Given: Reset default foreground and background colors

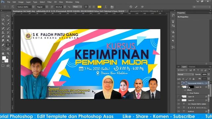Looking at the screenshot, I should click(x=3, y=62).
